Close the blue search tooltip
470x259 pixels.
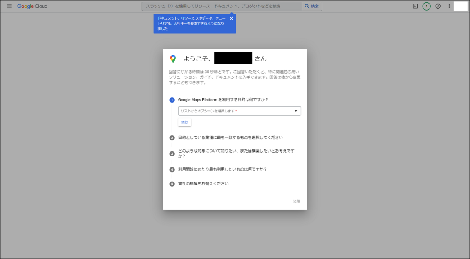231,18
